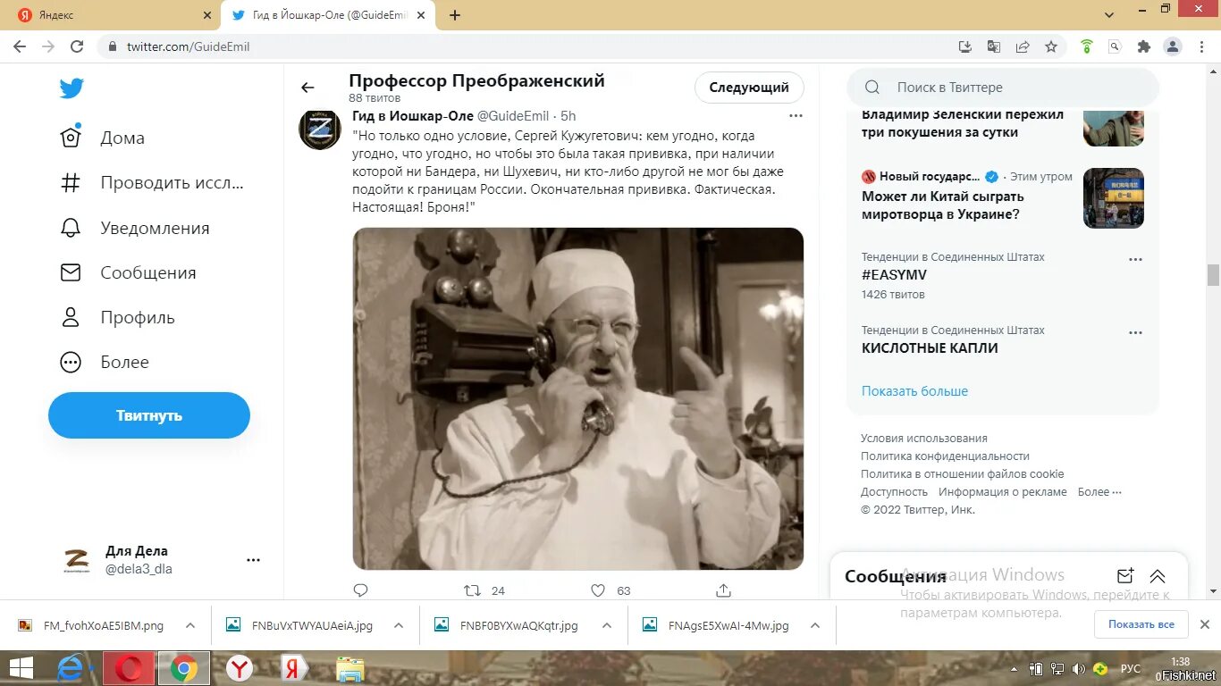Click @GuideEmil handle in tweet
The image size is (1221, 686).
513,116
